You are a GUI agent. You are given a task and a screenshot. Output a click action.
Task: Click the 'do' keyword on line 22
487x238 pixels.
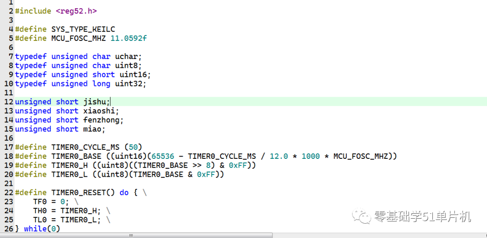pos(124,193)
